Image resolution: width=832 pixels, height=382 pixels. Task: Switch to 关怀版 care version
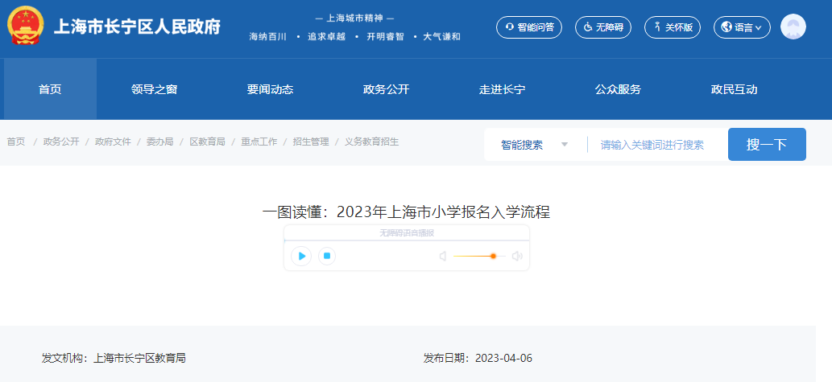click(673, 27)
